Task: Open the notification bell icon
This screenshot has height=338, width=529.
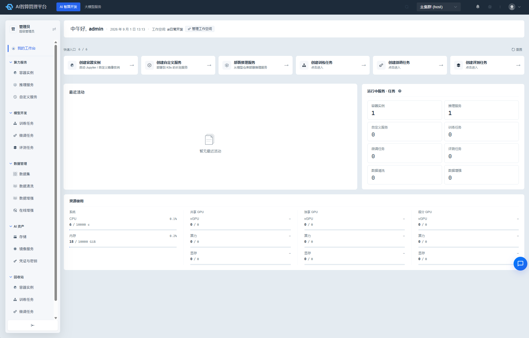Action: (478, 7)
